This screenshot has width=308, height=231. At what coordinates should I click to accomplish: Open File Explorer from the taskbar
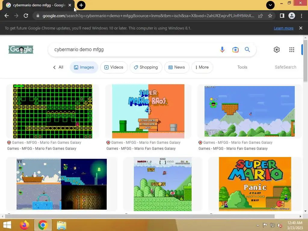point(61,225)
